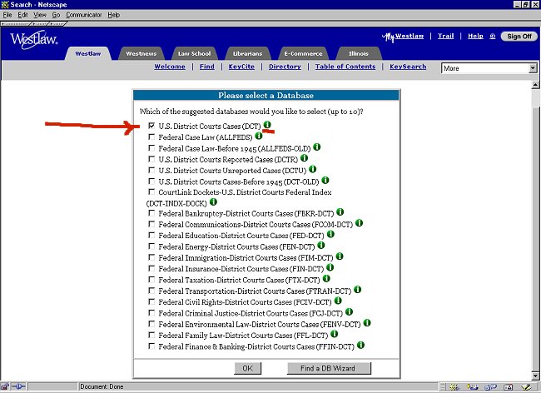Viewport: 541px width, 393px height.
Task: Show info for Federal Energy FEN-DCT
Action: click(x=321, y=245)
